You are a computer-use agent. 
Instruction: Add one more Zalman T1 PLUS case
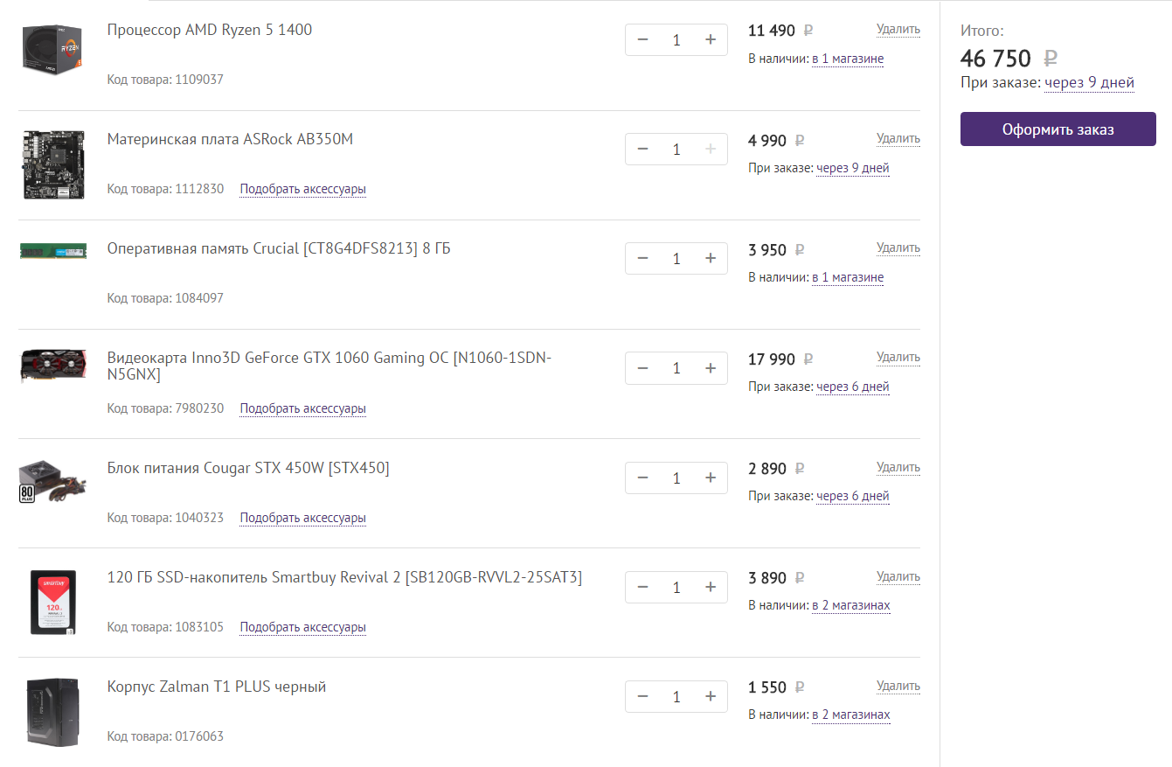click(710, 696)
